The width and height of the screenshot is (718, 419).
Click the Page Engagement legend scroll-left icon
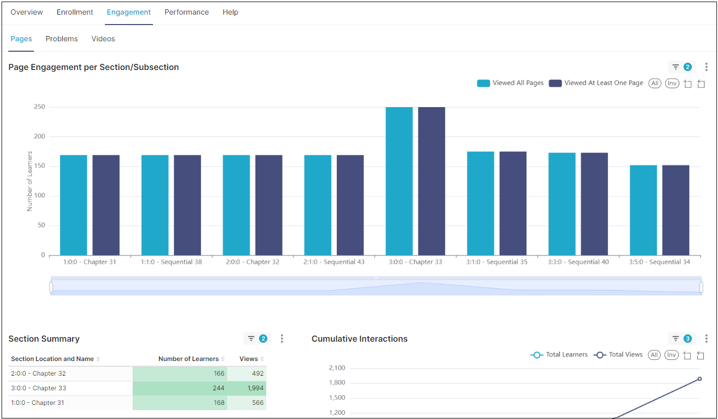click(x=688, y=84)
